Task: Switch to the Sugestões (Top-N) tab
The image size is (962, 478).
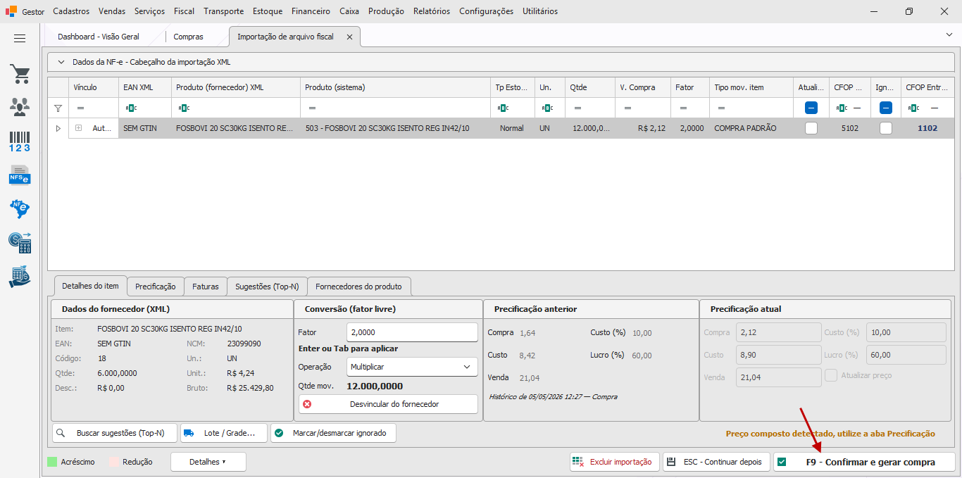Action: (x=267, y=287)
